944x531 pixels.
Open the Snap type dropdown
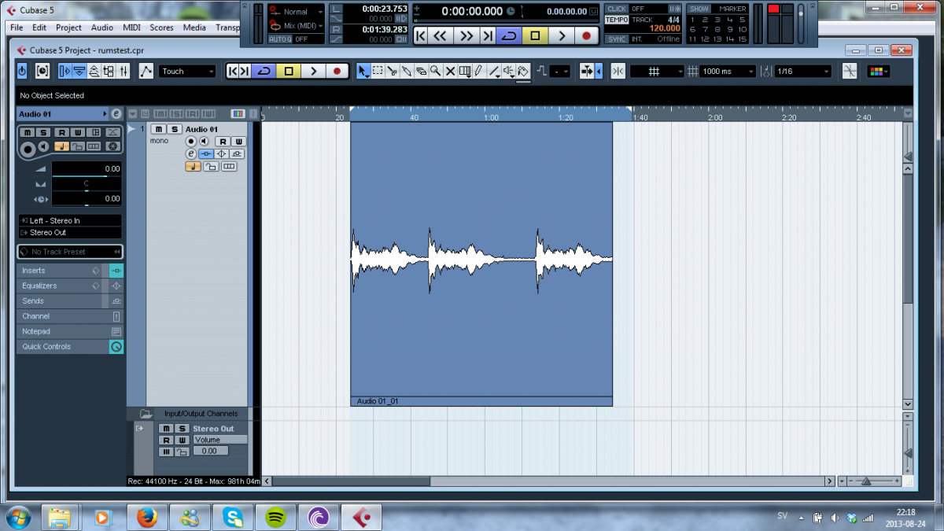pyautogui.click(x=658, y=71)
